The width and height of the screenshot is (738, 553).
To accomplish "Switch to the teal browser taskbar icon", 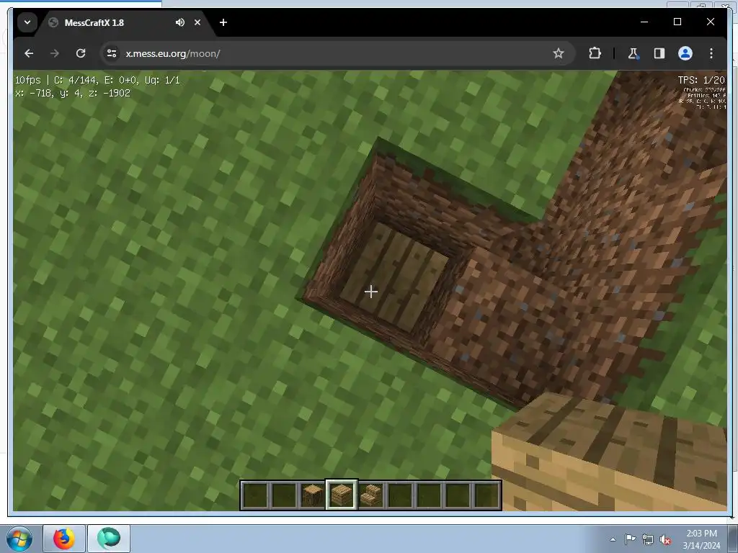I will coord(109,539).
